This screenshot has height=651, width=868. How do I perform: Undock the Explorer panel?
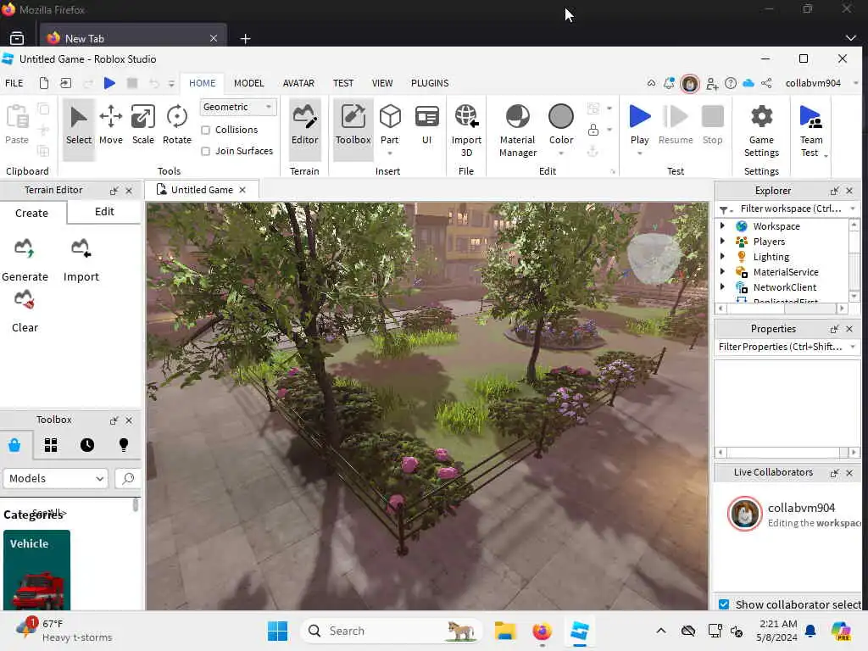tap(834, 191)
